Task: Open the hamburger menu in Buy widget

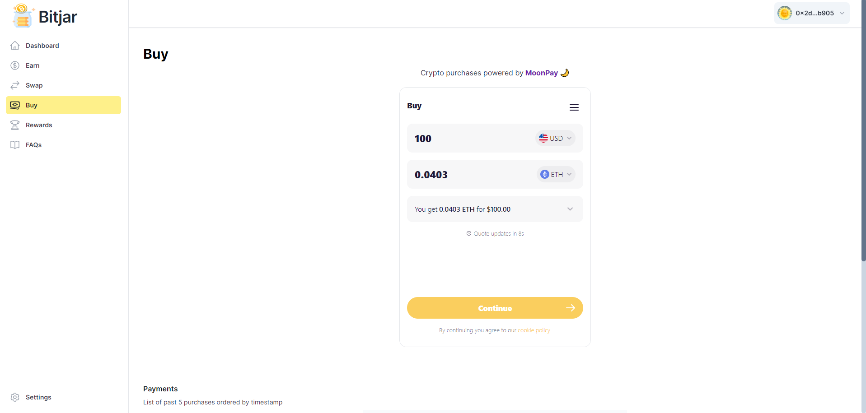Action: [x=574, y=107]
